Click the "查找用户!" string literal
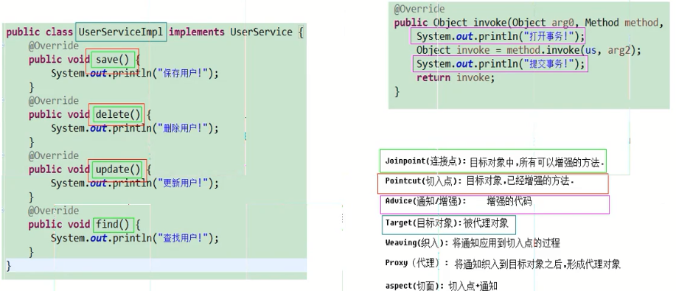The width and height of the screenshot is (676, 291). [184, 238]
